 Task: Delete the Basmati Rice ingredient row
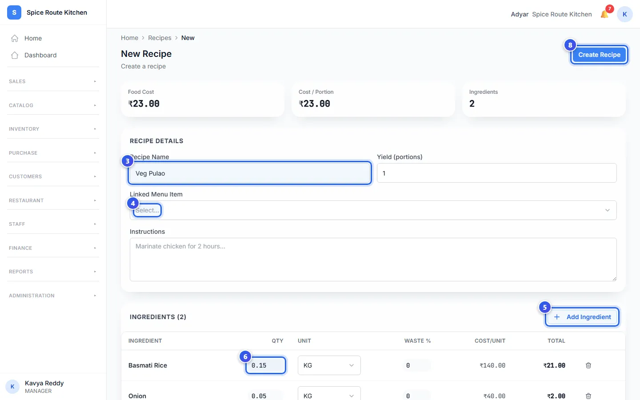coord(588,365)
